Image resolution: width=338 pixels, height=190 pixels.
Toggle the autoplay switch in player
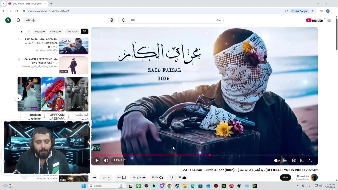(277, 160)
